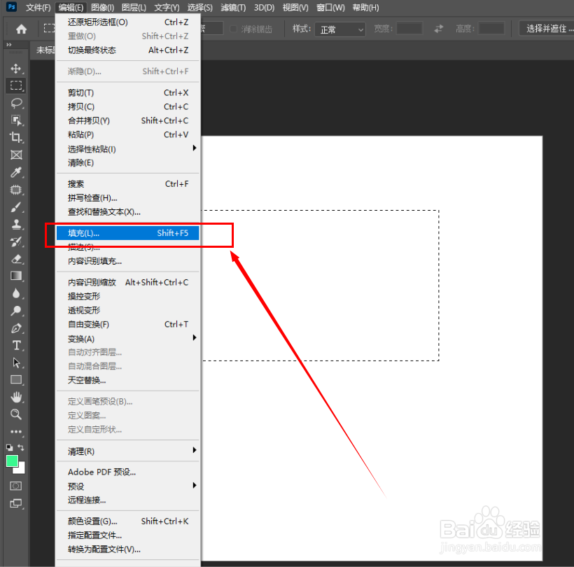Select the Path Selection tool
The image size is (574, 567).
[x=15, y=363]
